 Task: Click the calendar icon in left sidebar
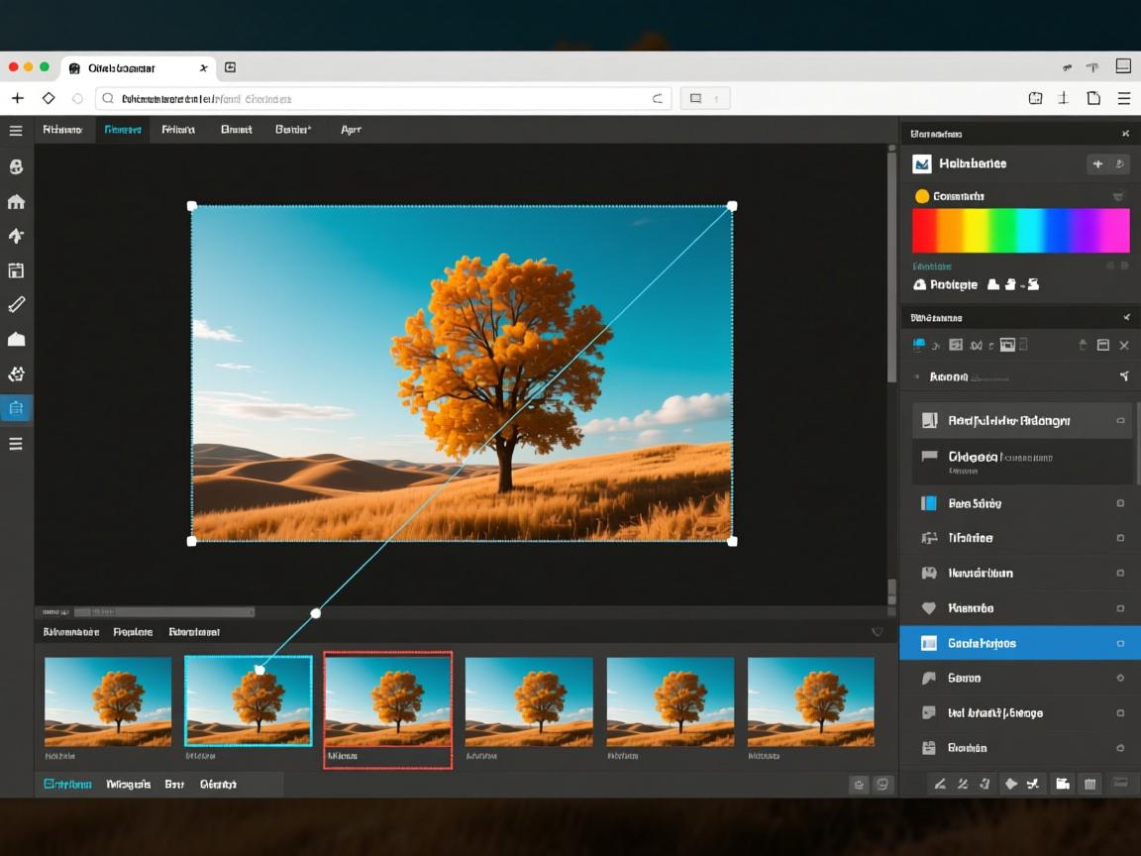[16, 270]
